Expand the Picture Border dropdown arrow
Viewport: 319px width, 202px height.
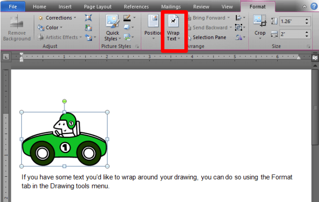[135, 18]
